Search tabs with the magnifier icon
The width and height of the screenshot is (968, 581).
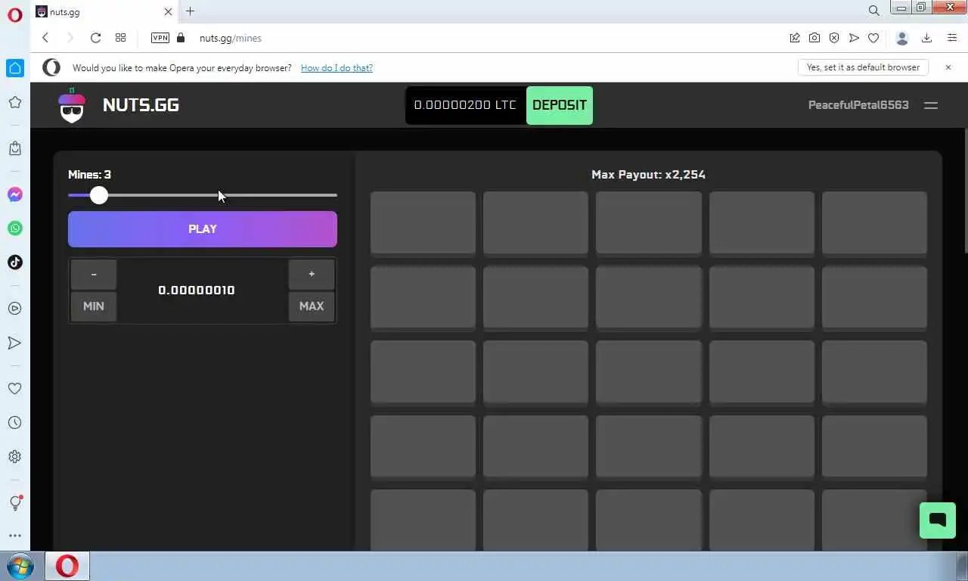coord(873,11)
